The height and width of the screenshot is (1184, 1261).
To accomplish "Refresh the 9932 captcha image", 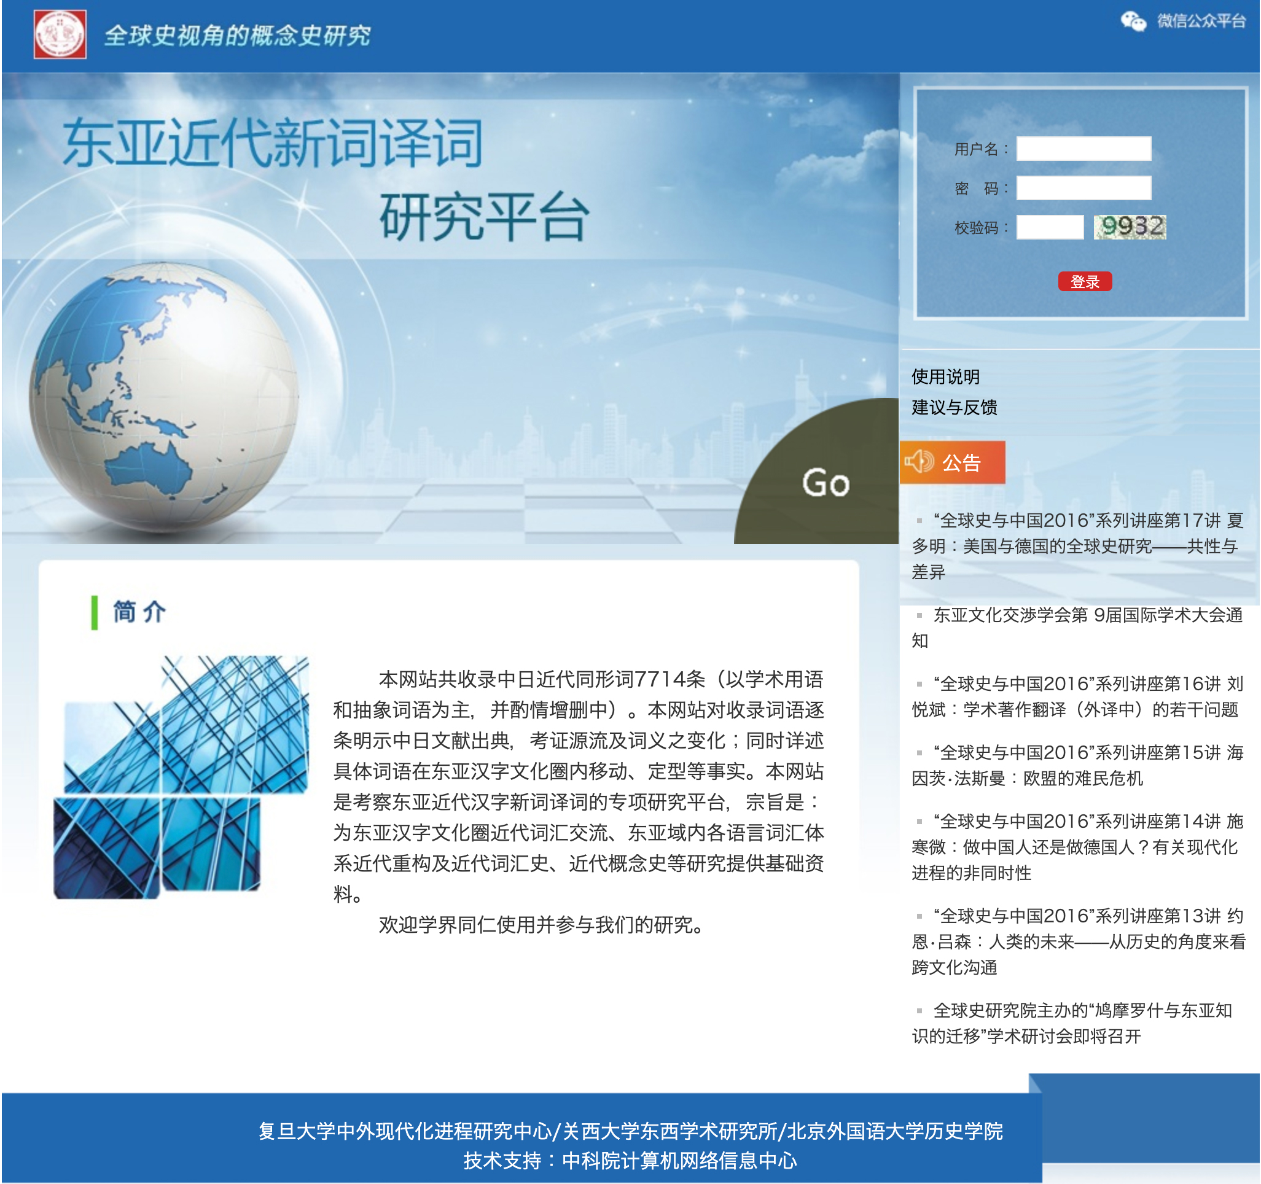I will pos(1130,227).
